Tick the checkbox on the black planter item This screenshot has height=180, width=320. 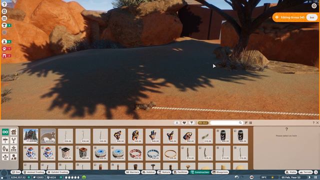click(x=60, y=147)
